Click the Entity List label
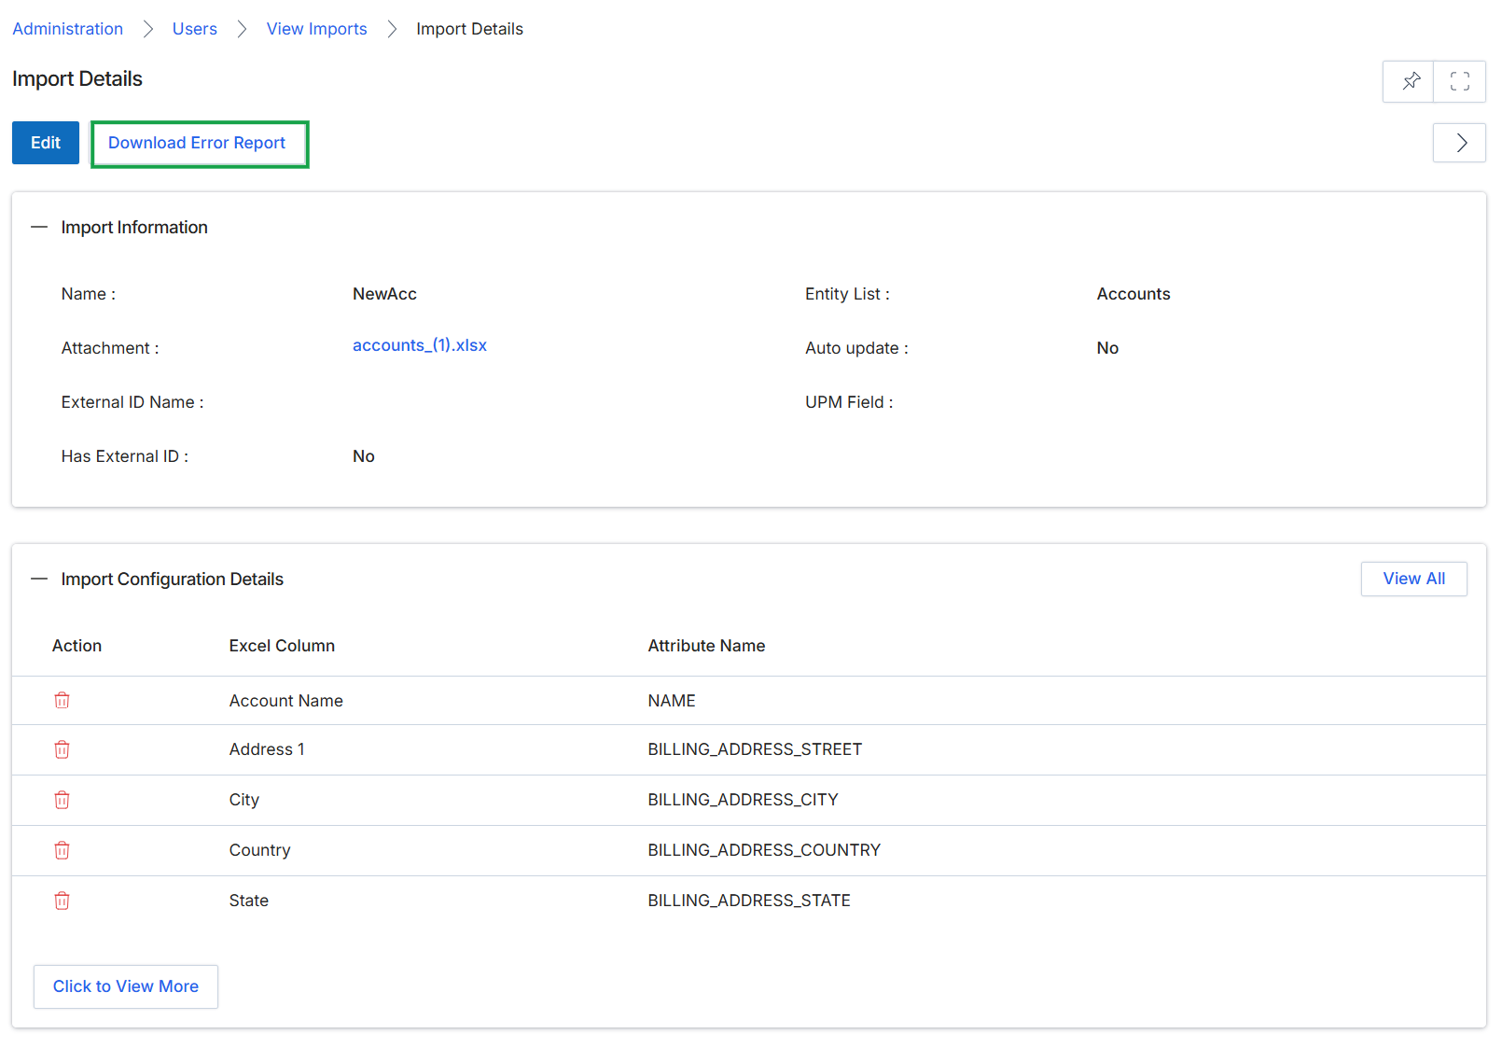The height and width of the screenshot is (1048, 1502). click(847, 294)
